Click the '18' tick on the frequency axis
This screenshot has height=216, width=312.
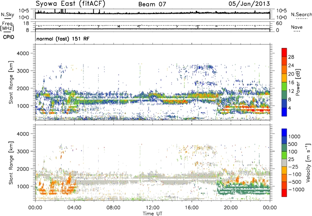(26, 23)
